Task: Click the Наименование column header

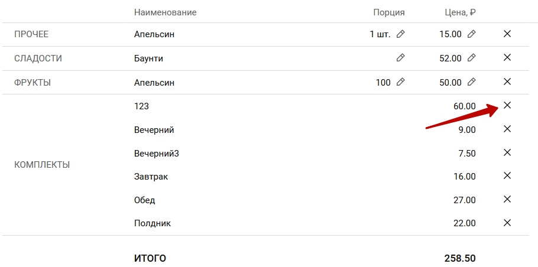Action: tap(165, 12)
